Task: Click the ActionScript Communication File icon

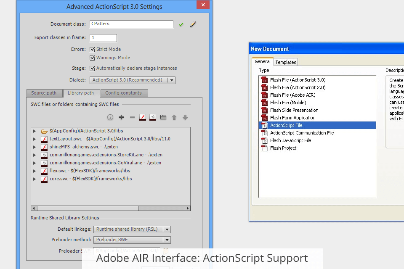Action: point(264,133)
